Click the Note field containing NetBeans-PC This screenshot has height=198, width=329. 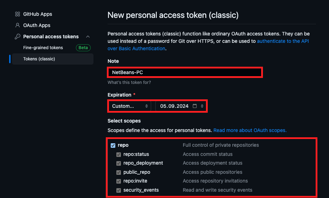coord(185,72)
